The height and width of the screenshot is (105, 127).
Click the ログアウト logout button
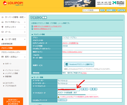(x=121, y=10)
